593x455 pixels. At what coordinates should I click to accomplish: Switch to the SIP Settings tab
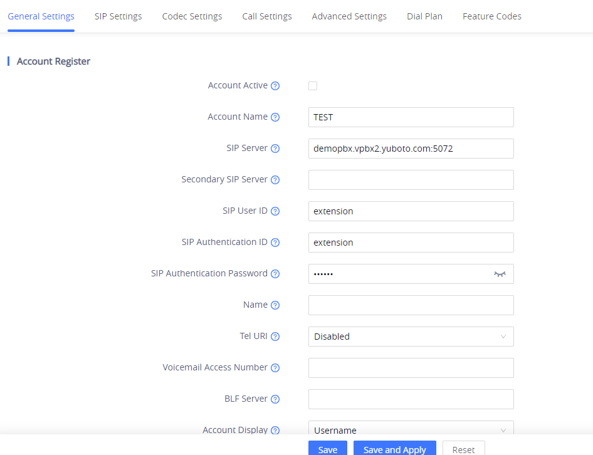click(118, 16)
